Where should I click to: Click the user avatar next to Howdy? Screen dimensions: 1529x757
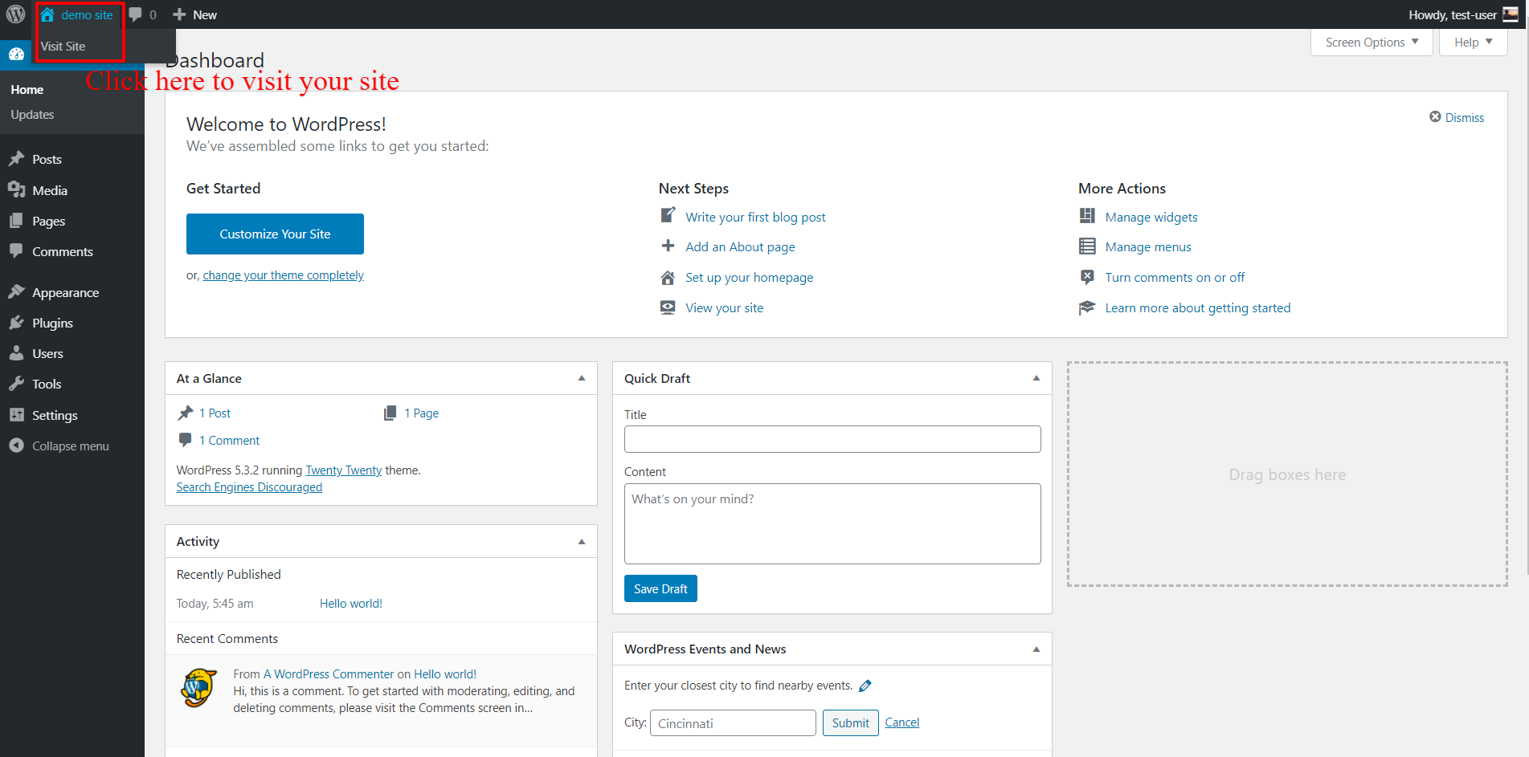tap(1511, 14)
